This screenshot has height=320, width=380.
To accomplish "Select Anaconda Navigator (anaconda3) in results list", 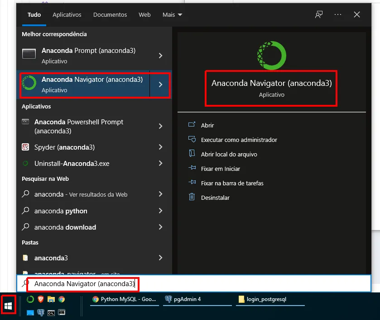I will pos(84,85).
